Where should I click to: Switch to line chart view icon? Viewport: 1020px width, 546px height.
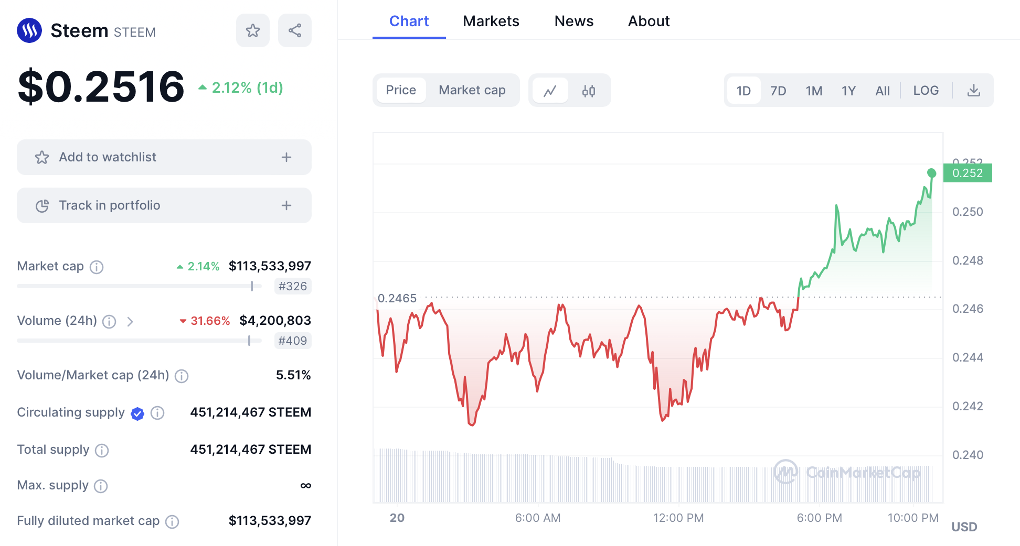pyautogui.click(x=549, y=91)
